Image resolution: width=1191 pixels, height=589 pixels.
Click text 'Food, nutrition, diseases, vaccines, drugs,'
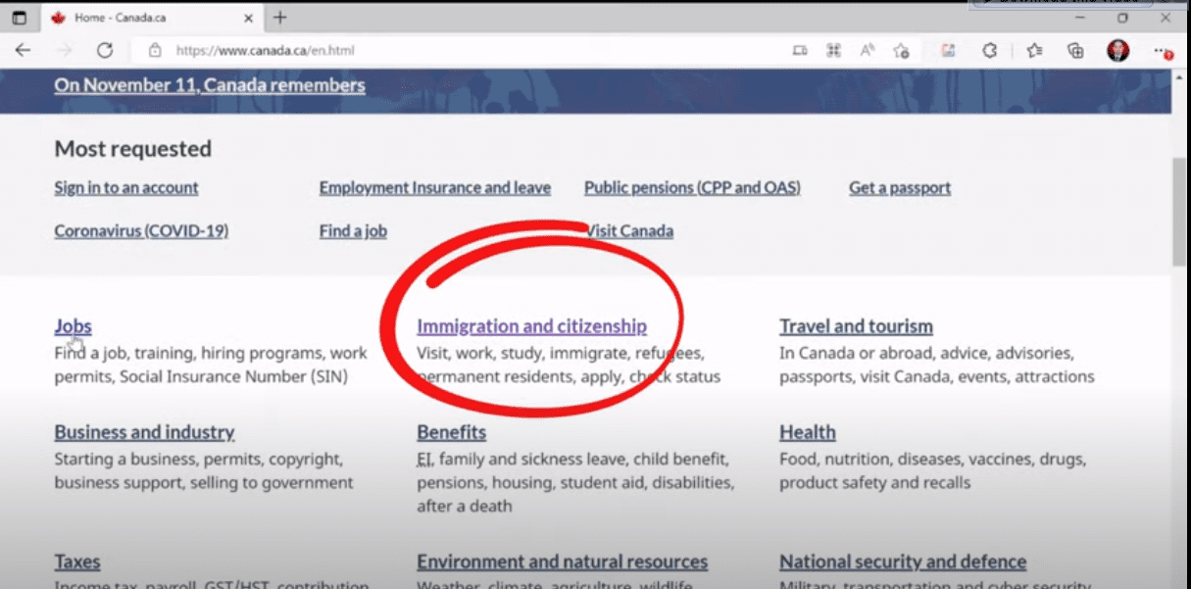pos(932,459)
